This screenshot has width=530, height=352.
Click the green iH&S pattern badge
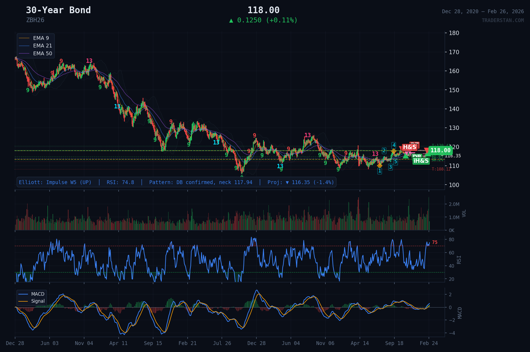pos(421,161)
